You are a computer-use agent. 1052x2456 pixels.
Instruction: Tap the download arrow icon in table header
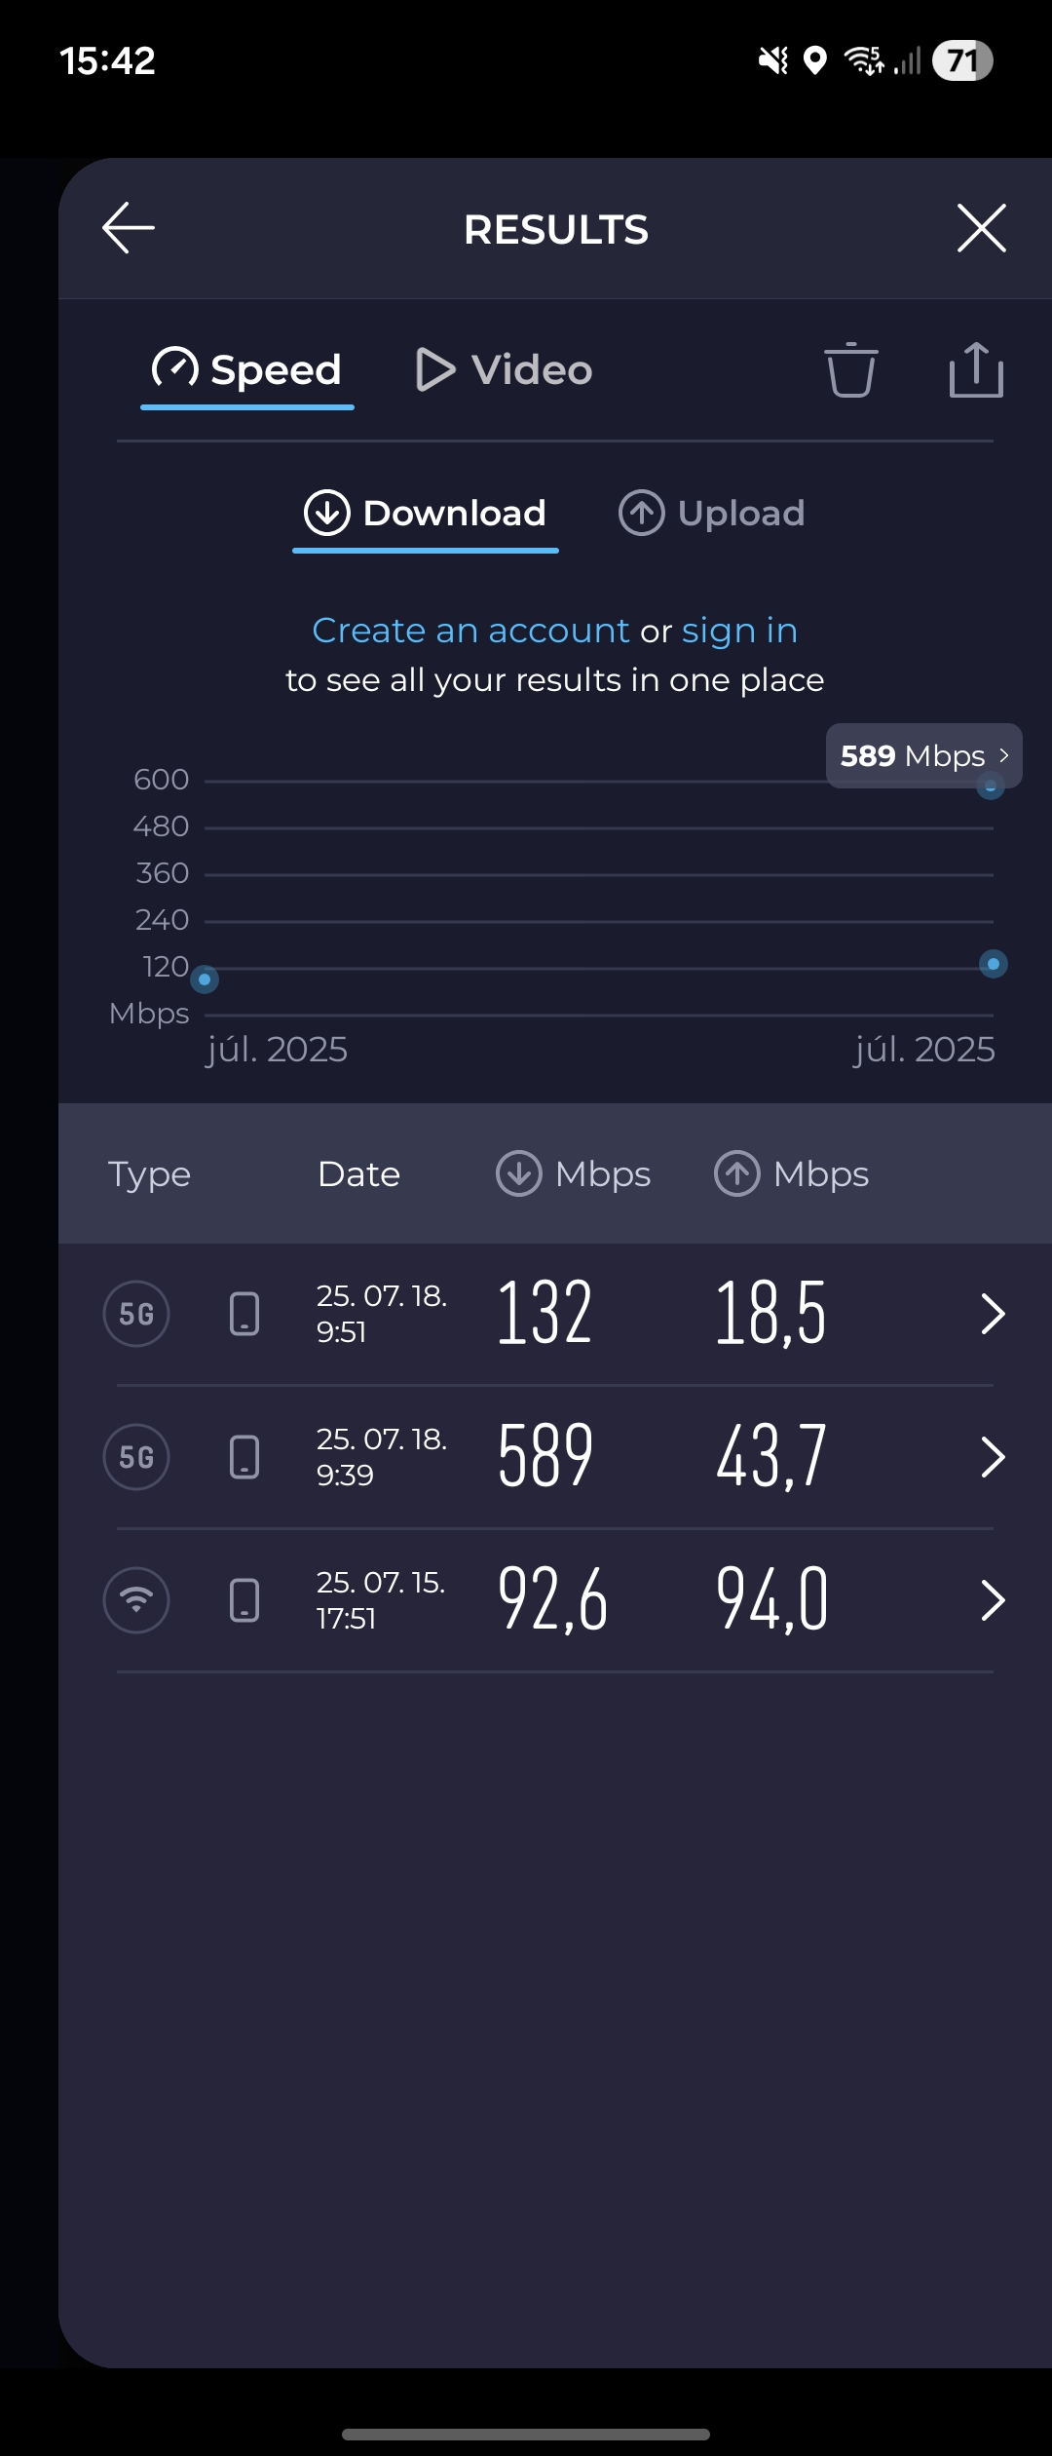click(519, 1173)
